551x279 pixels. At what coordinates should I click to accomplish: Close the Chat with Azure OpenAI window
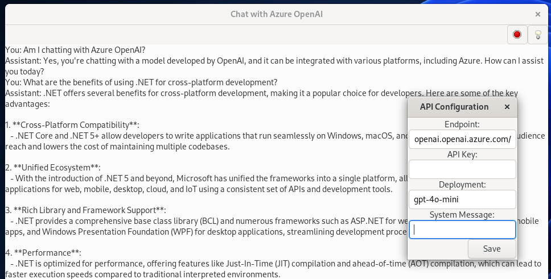coord(538,14)
